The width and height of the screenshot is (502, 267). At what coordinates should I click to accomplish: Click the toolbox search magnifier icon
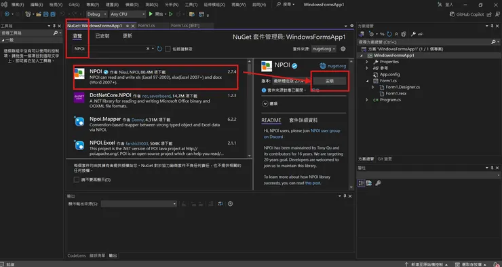coord(56,33)
